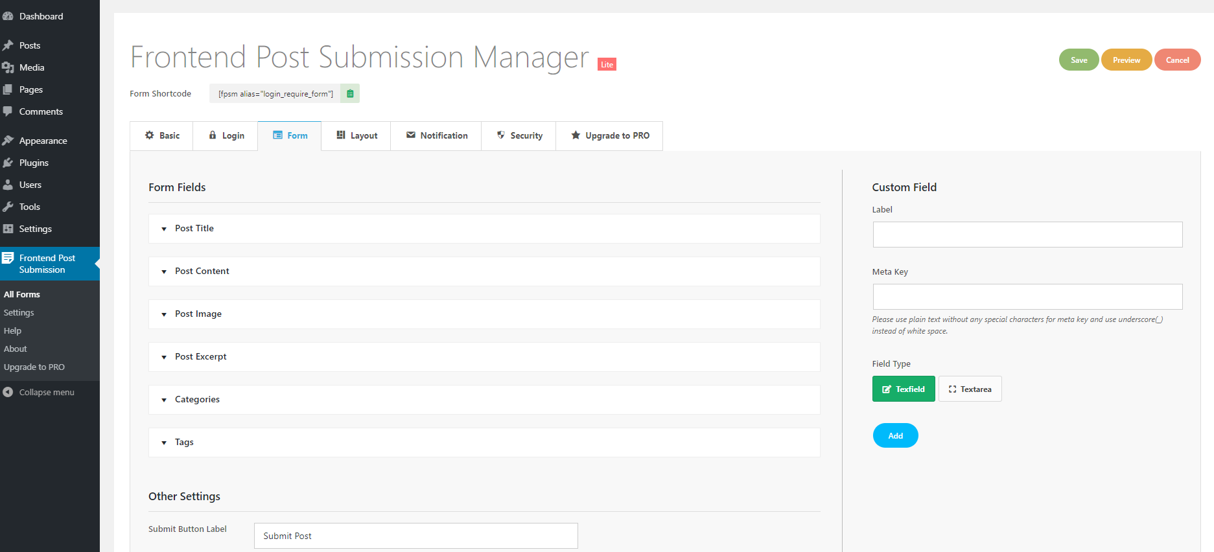Add the custom field
This screenshot has height=552, width=1214.
pyautogui.click(x=896, y=435)
